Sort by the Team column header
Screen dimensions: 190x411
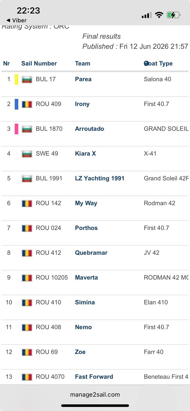83,63
